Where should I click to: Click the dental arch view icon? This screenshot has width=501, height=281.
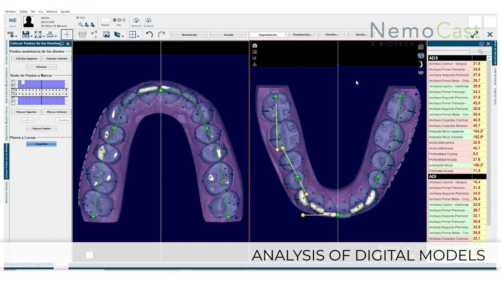tap(82, 35)
